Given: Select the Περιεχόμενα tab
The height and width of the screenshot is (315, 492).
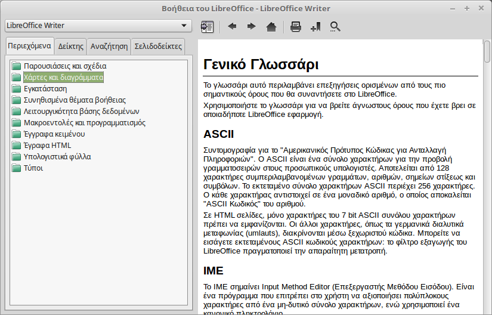Looking at the screenshot, I should pos(29,47).
